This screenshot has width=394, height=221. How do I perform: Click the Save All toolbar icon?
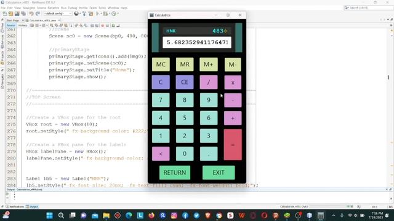click(23, 14)
